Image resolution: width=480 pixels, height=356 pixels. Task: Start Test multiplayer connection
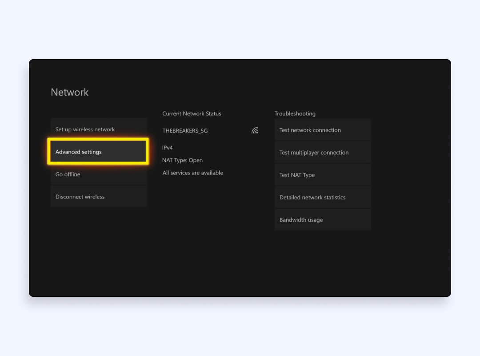322,153
